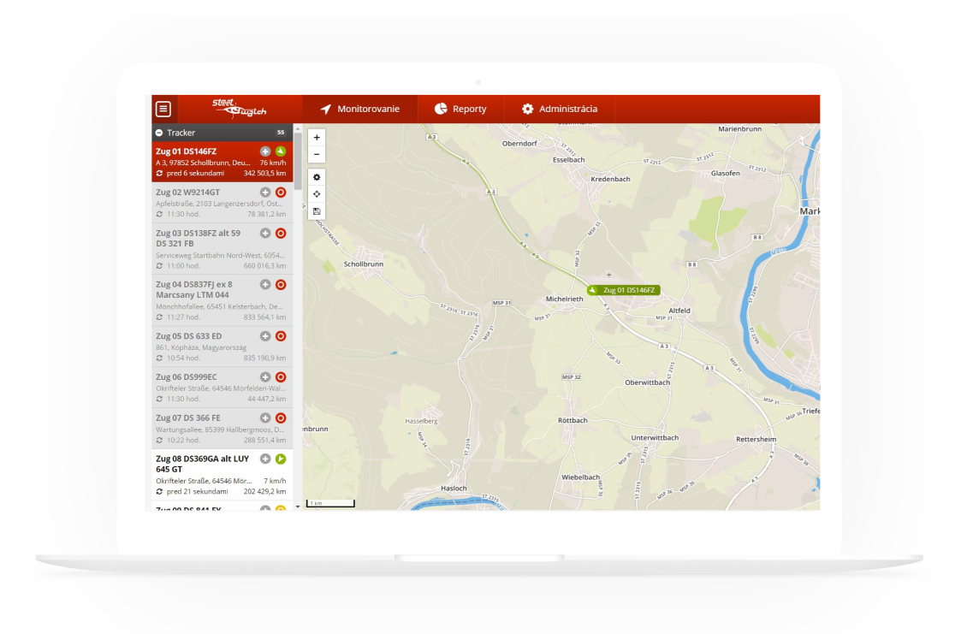Open the hamburger menu in header
The image size is (967, 634).
(163, 110)
